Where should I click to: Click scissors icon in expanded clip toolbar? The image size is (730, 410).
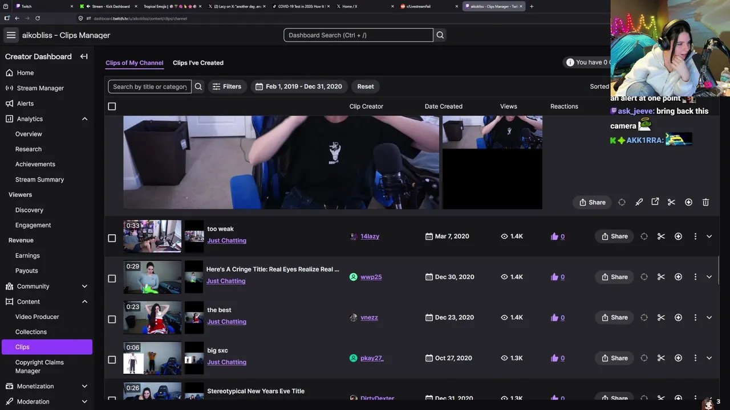point(671,202)
